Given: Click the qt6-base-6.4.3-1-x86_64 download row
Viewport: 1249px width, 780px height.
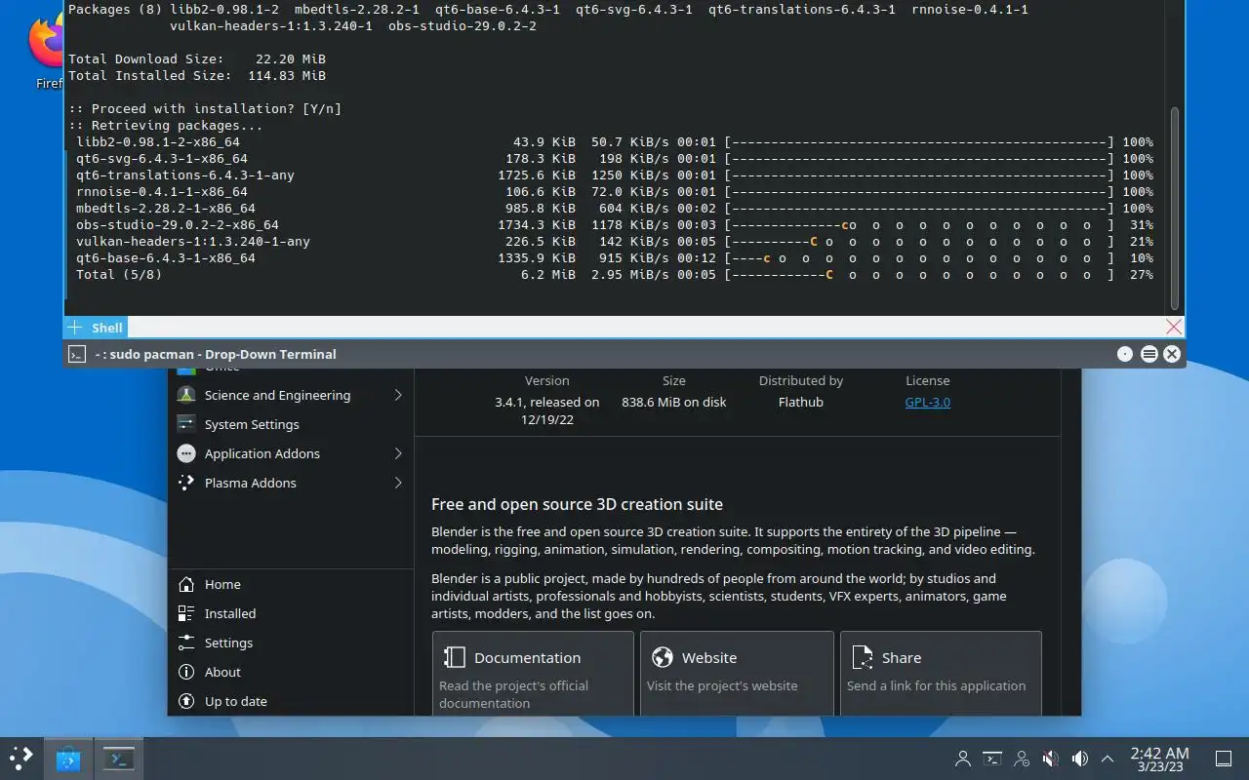Looking at the screenshot, I should (615, 257).
